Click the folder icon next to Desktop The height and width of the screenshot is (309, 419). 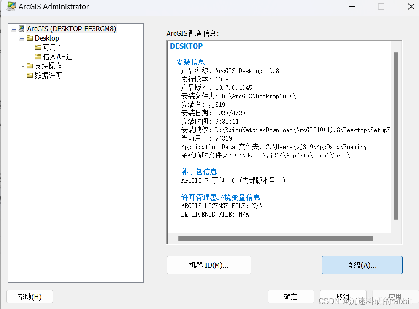30,38
